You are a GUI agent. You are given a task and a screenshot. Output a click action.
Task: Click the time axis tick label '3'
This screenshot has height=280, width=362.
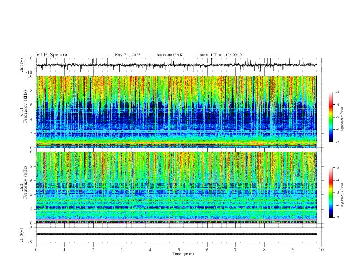(x=122, y=250)
